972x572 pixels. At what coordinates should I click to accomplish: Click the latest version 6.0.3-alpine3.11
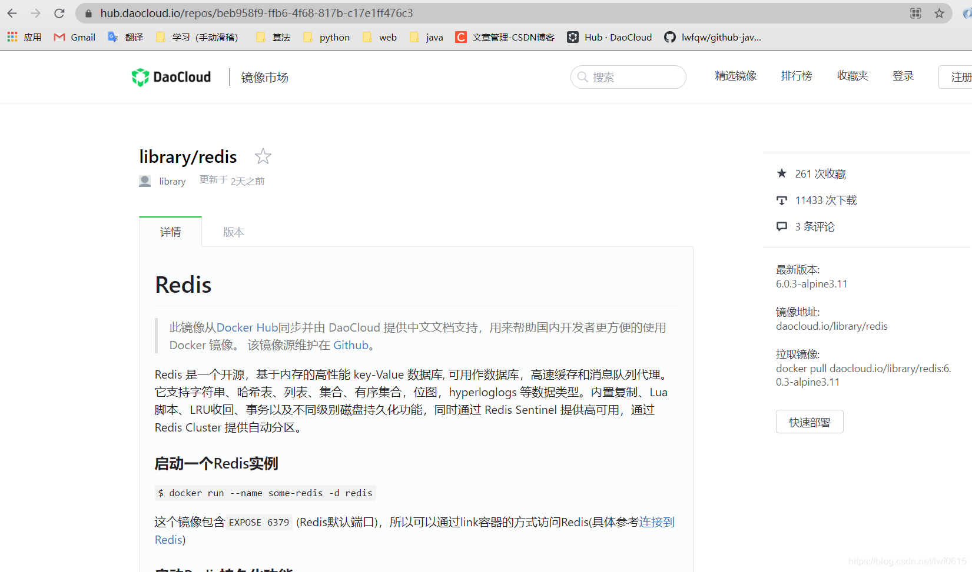click(812, 284)
